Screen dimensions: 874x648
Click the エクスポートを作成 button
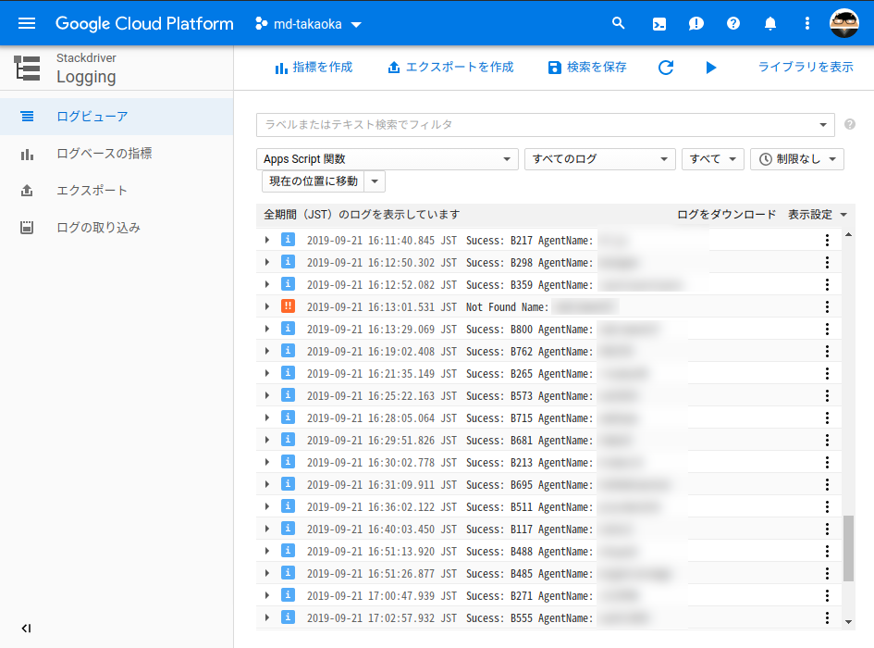click(x=450, y=68)
